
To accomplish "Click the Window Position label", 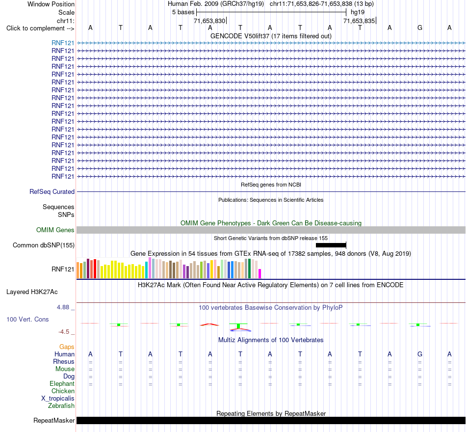I will 51,4.
